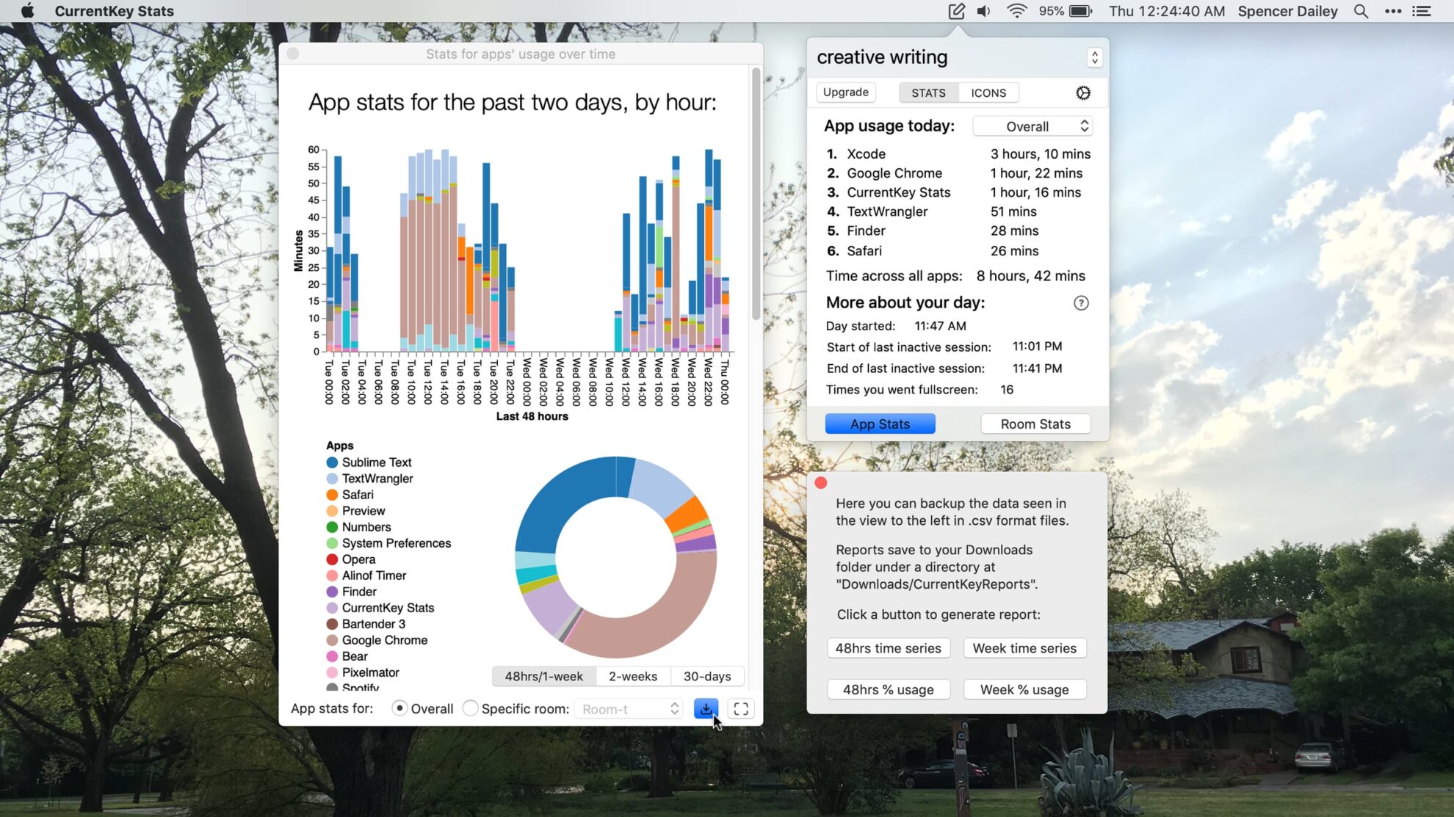Viewport: 1454px width, 817px height.
Task: Switch to the ICONS tab
Action: pos(988,92)
